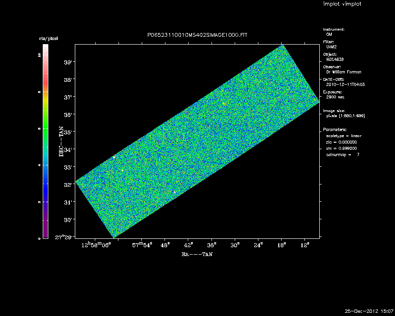The height and width of the screenshot is (316, 395).
Task: Click the timestamp 25-Dec-2012 15:07
Action: pos(369,311)
